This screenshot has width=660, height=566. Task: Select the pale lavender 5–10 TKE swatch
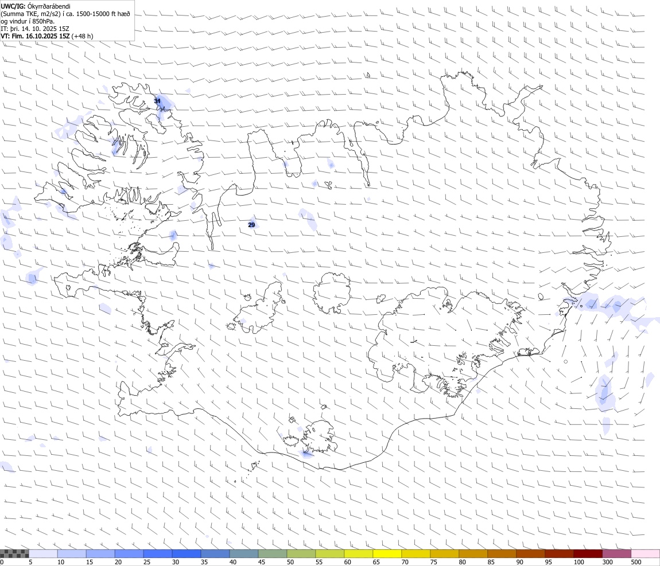click(x=43, y=553)
